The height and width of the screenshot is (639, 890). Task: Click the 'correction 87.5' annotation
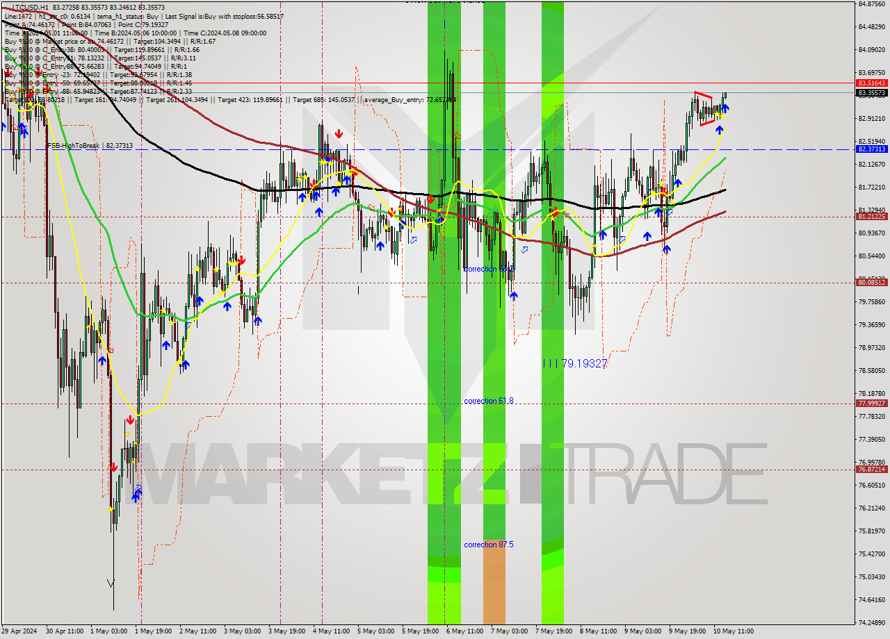click(x=489, y=545)
